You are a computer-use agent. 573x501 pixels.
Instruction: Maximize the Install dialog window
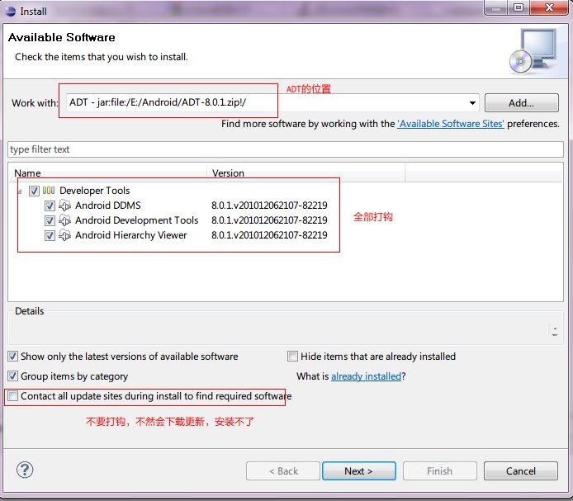pos(519,7)
